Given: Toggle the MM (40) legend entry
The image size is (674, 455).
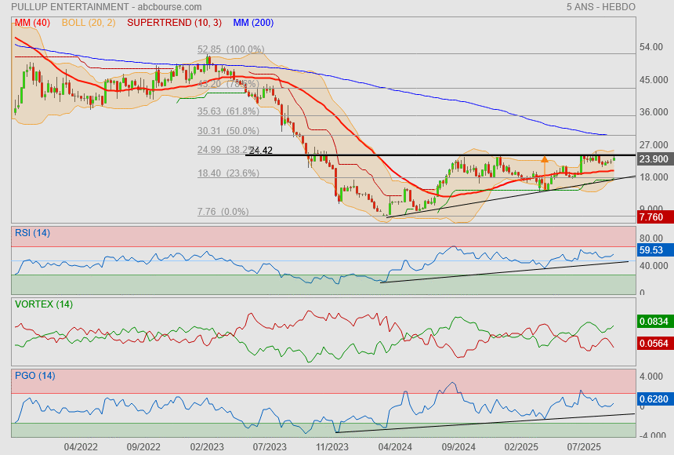Looking at the screenshot, I should [x=32, y=23].
